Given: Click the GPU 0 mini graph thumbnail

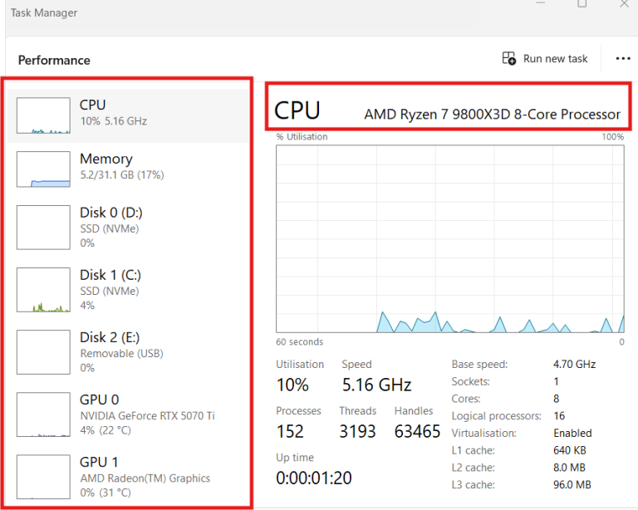Looking at the screenshot, I should (x=43, y=414).
